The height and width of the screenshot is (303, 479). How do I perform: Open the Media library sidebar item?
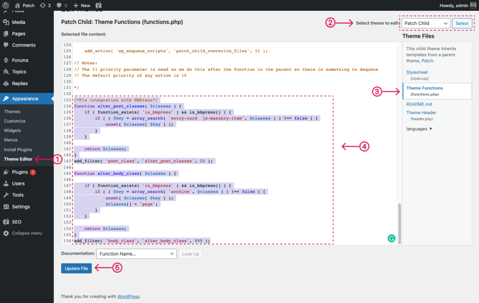pyautogui.click(x=19, y=22)
